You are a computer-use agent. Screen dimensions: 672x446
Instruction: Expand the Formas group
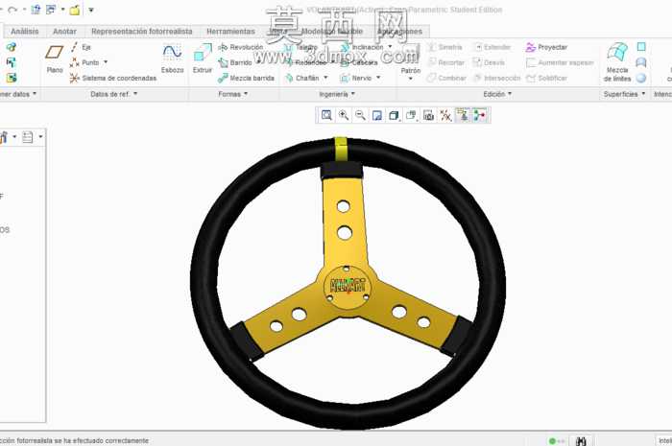[233, 94]
